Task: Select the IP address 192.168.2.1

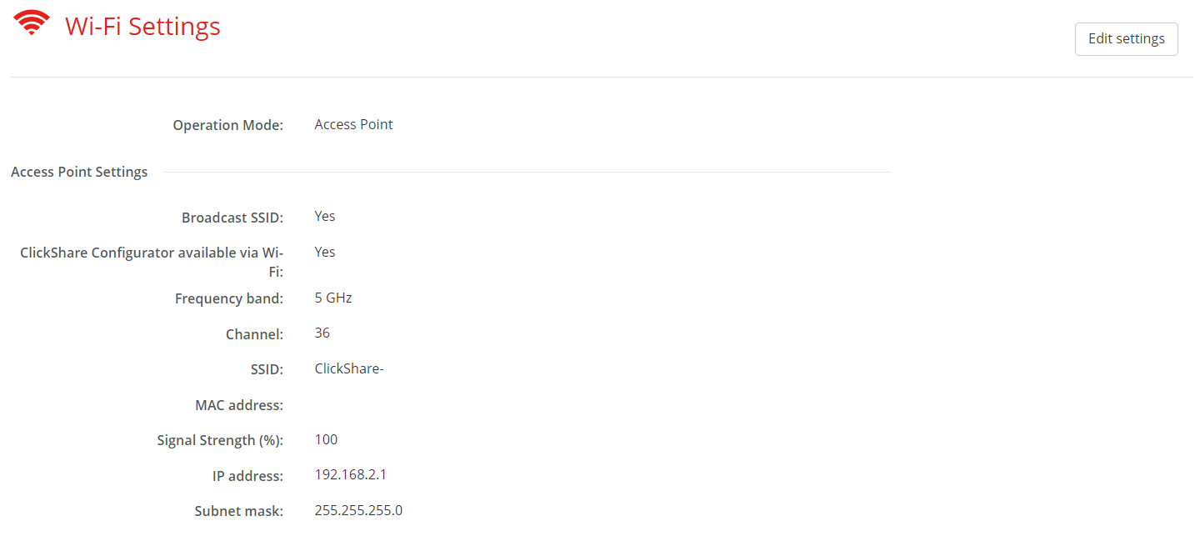Action: click(x=351, y=475)
